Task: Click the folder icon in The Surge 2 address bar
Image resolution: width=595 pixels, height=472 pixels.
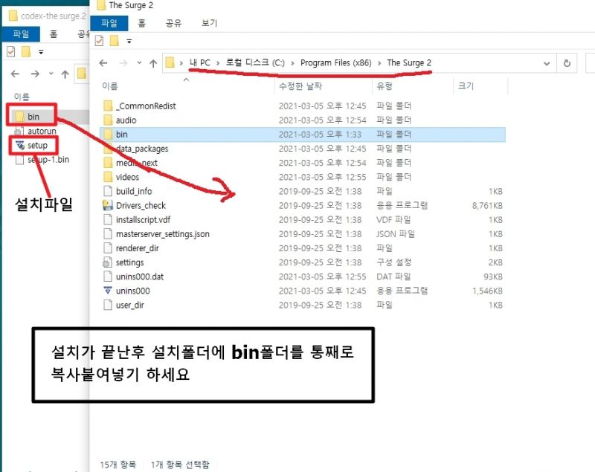Action: point(170,62)
